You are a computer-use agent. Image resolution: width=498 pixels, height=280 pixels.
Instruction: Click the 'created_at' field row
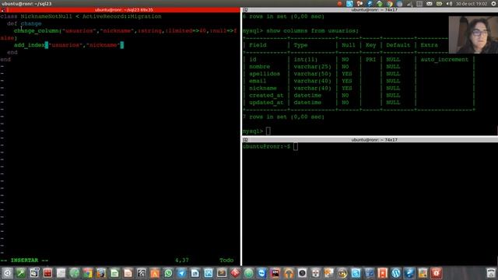click(358, 96)
